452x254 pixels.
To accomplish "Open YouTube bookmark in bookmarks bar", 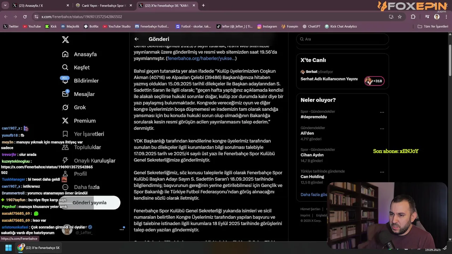I will tap(32, 26).
